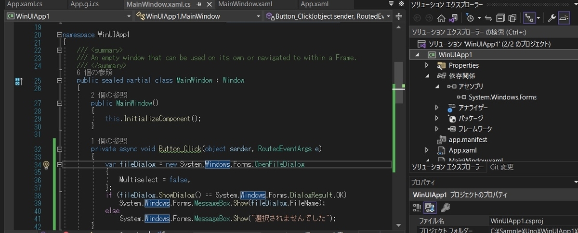Click the '1 個の参照' CodeLens link

tap(109, 141)
